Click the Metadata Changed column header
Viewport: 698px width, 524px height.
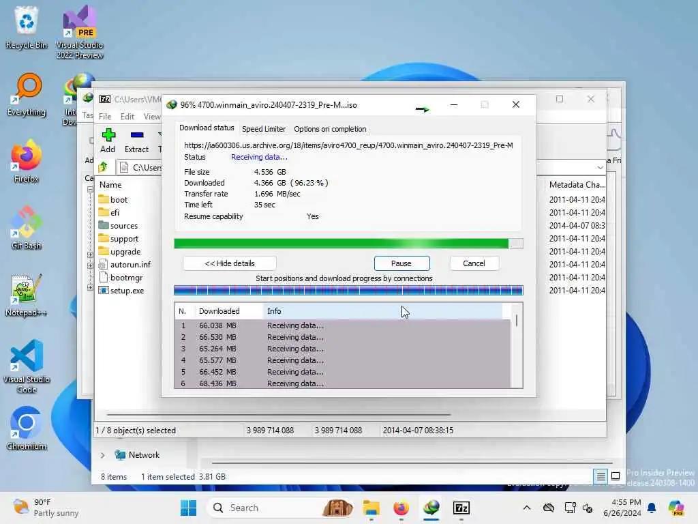coord(577,184)
